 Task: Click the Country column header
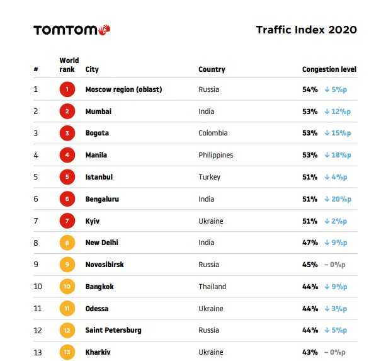click(x=212, y=69)
